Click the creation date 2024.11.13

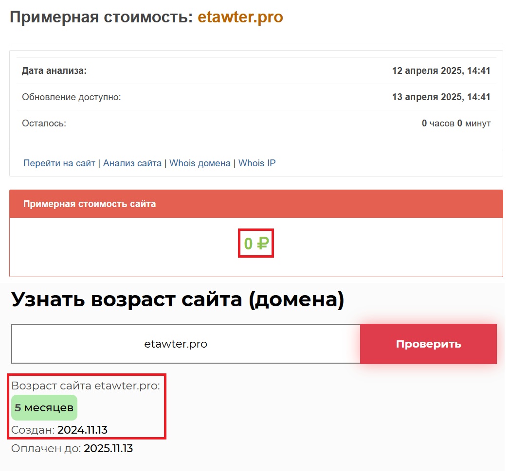click(82, 430)
